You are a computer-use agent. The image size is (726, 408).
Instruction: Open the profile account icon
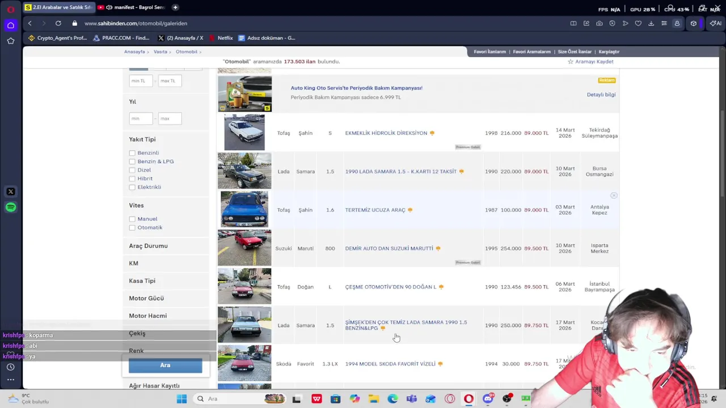pyautogui.click(x=677, y=23)
